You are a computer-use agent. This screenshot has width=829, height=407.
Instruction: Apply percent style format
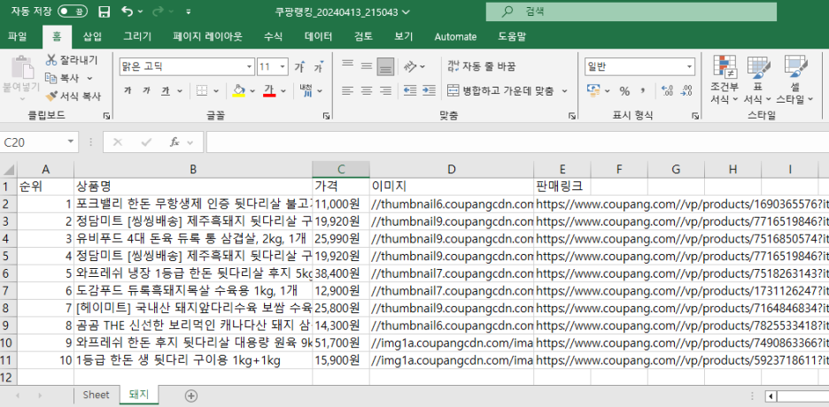point(624,91)
